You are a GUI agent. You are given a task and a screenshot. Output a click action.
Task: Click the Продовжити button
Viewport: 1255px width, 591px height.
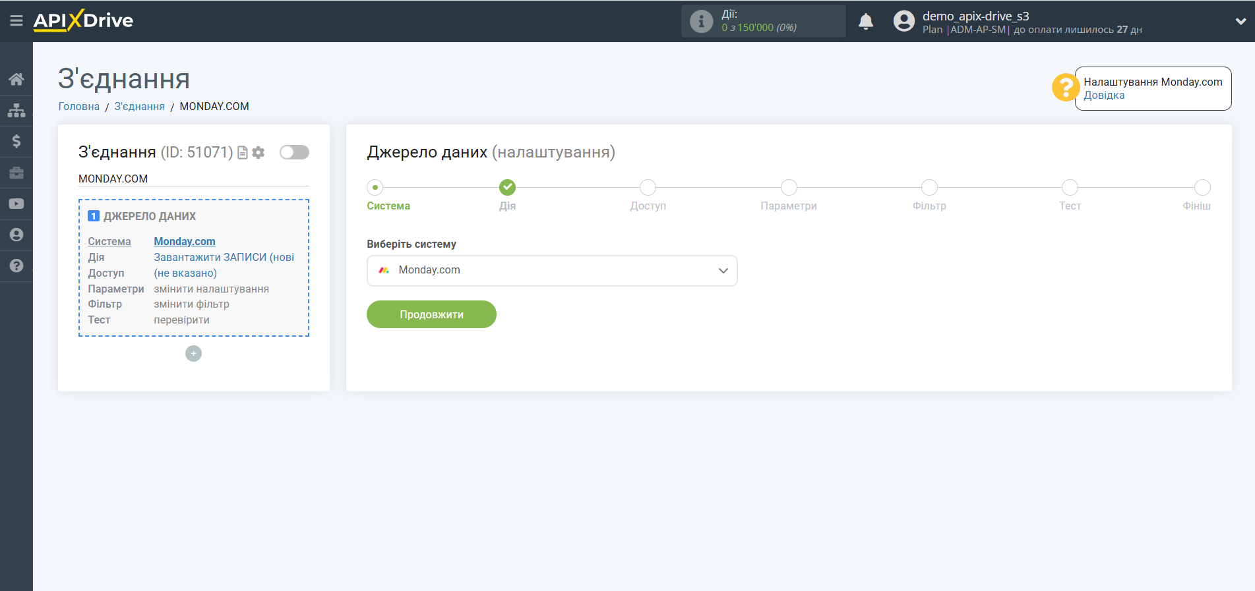(431, 314)
